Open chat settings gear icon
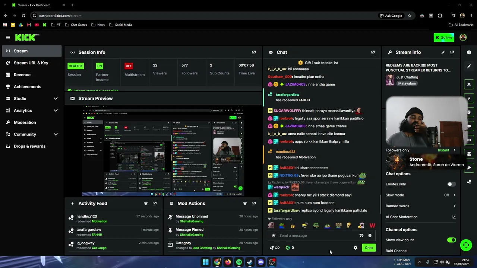477x268 pixels. coord(356,248)
